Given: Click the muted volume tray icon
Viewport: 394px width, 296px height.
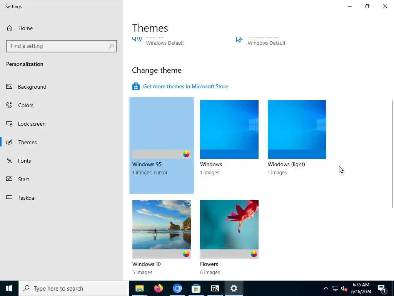Looking at the screenshot, I should click(344, 288).
